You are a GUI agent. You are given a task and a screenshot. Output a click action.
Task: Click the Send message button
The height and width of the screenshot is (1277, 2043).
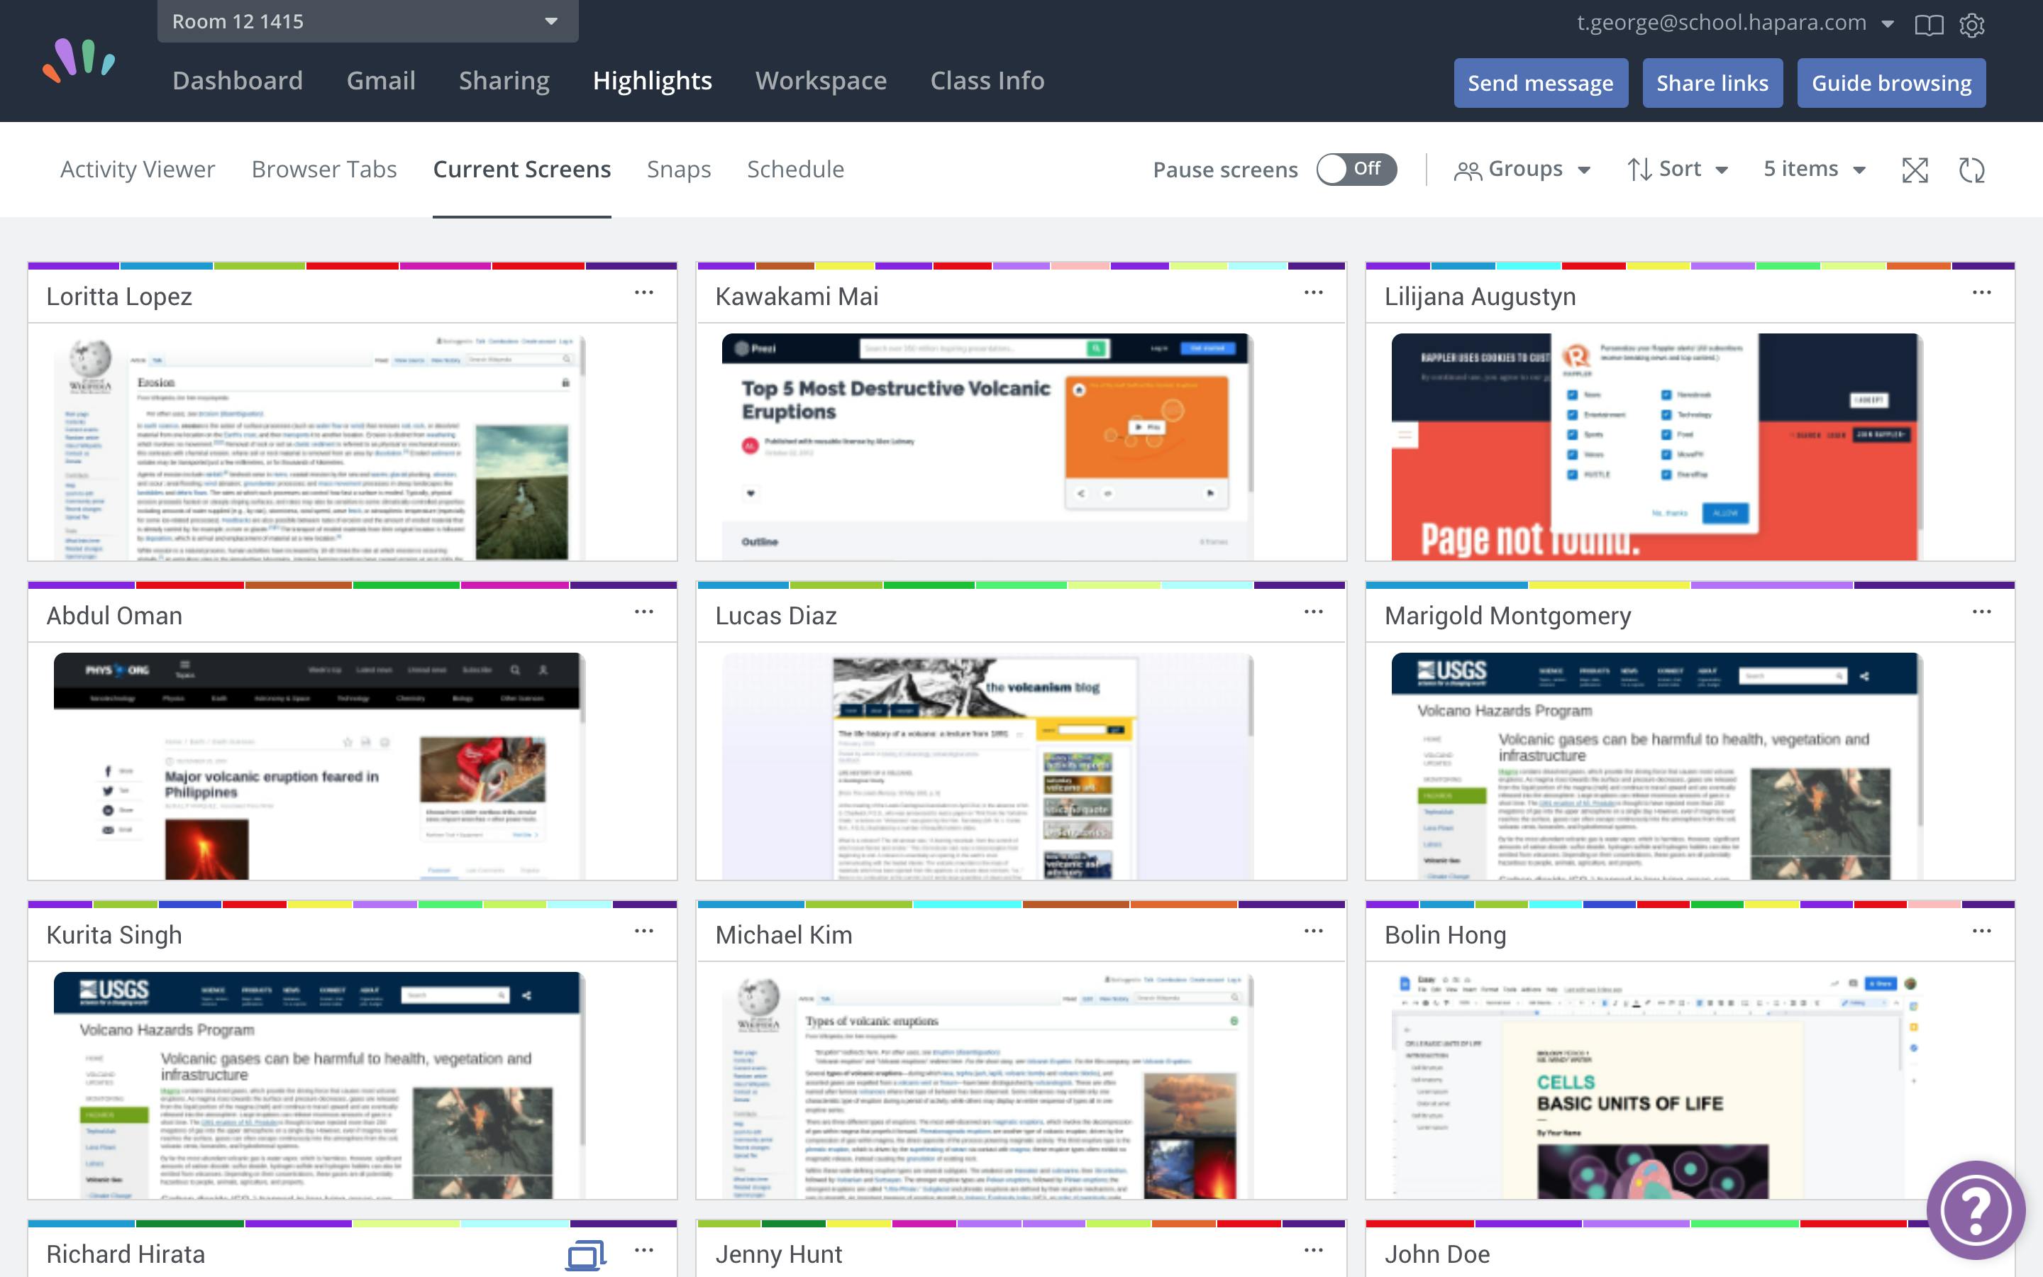tap(1540, 83)
